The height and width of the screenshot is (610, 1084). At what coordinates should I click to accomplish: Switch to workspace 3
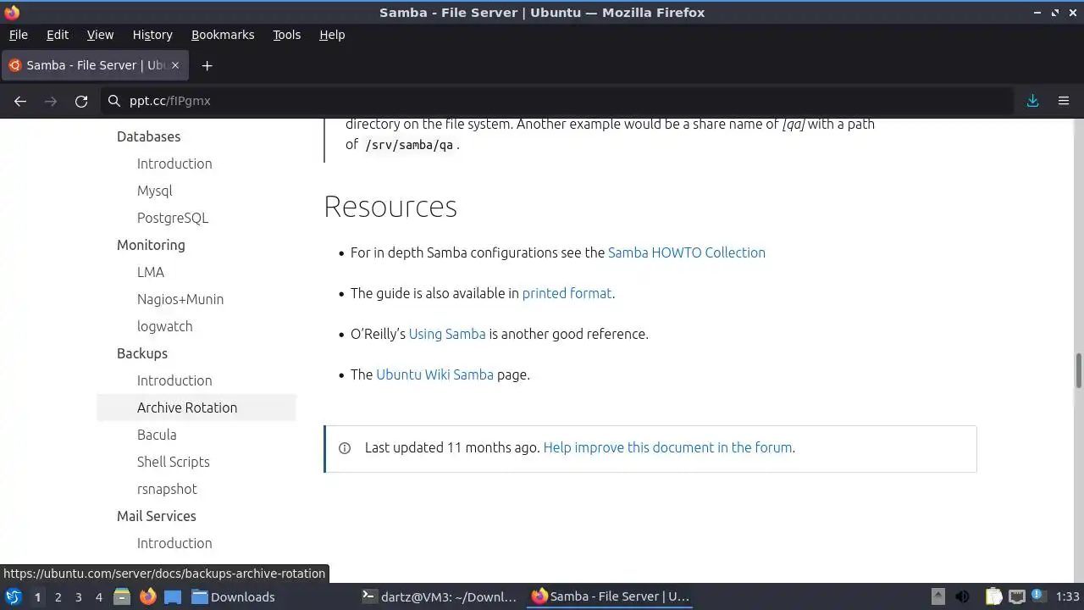tap(78, 597)
